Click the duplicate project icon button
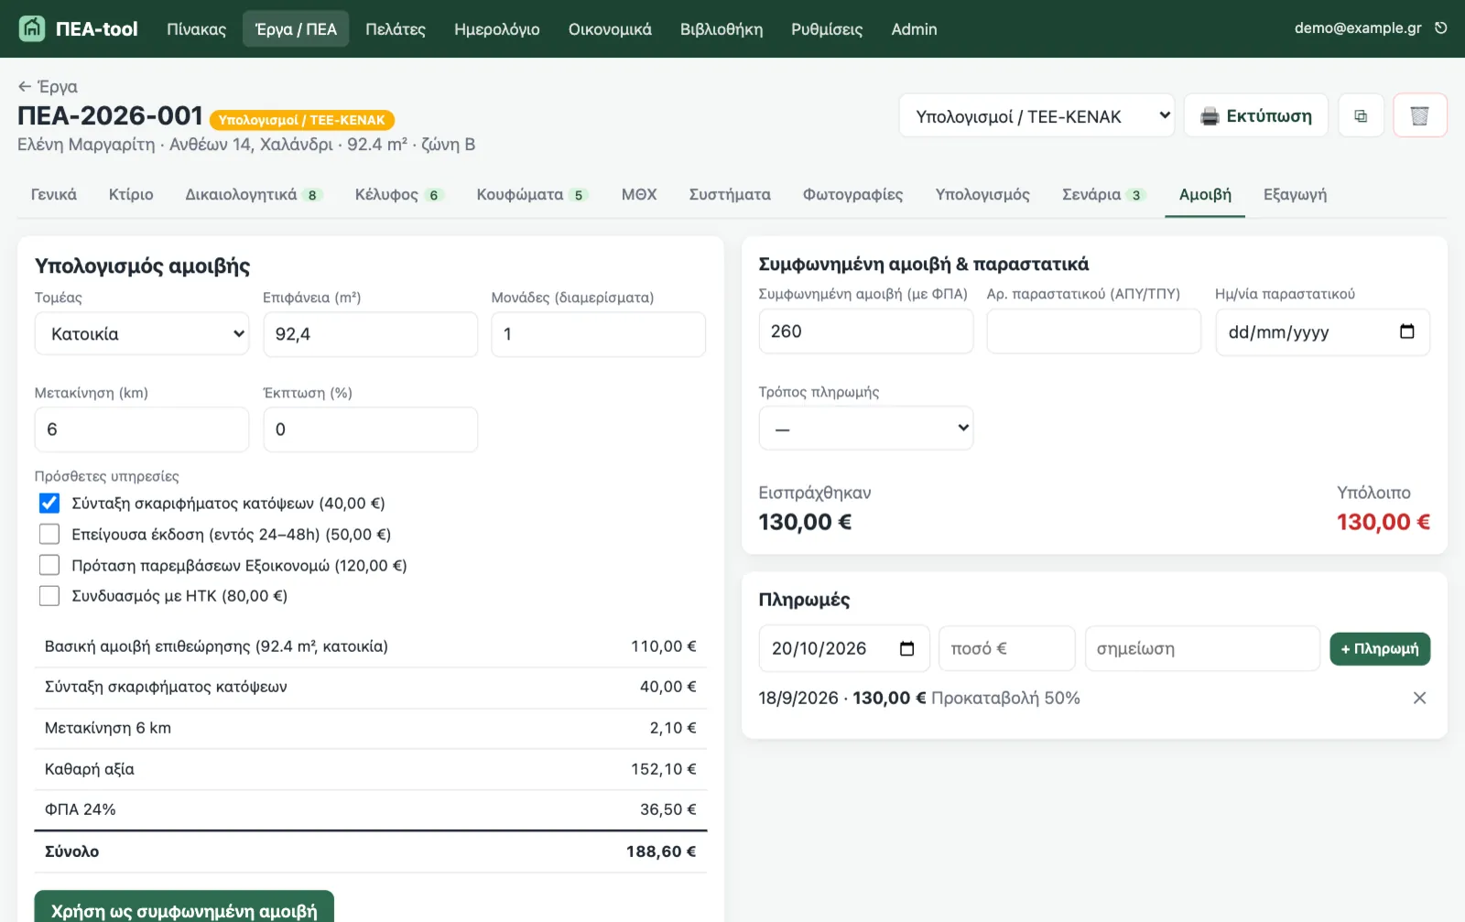 [1361, 116]
